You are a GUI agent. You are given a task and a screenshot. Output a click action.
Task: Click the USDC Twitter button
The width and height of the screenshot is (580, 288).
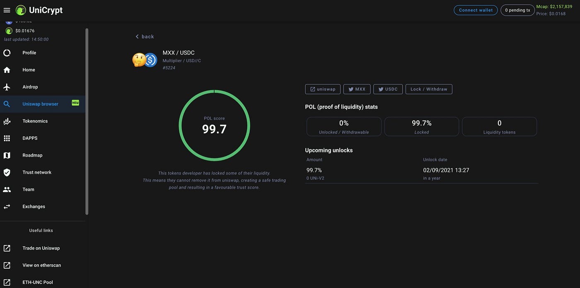(388, 89)
